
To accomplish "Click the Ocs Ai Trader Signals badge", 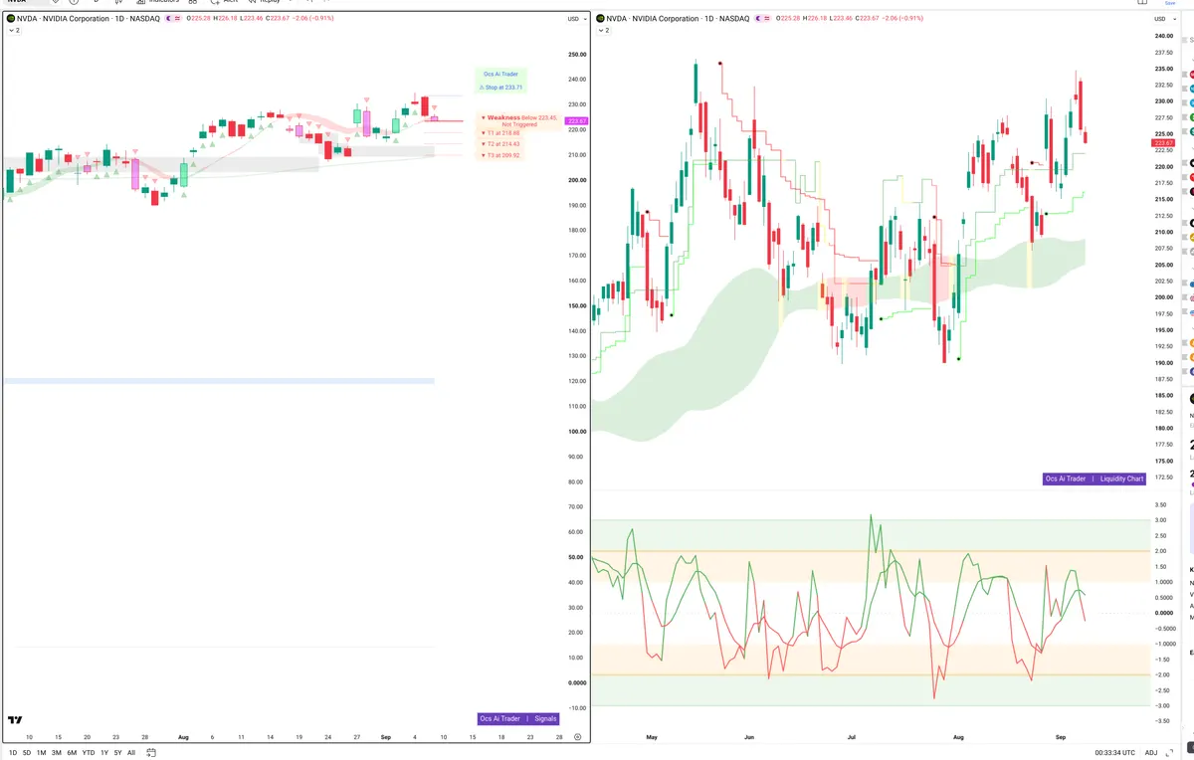I will pos(518,718).
